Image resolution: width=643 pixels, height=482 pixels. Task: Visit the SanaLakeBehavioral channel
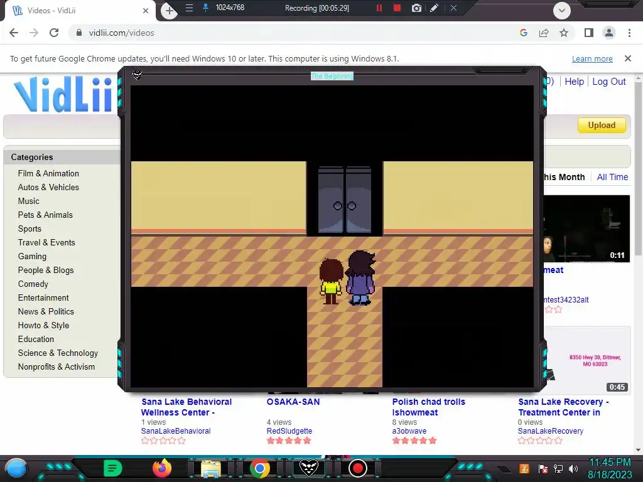(x=176, y=431)
